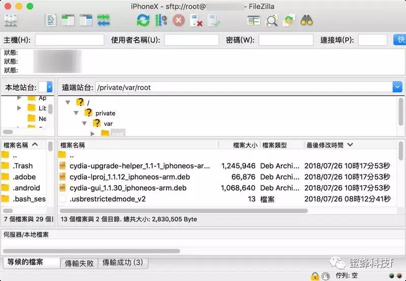
Task: Toggle synchronized browsing icon
Action: pyautogui.click(x=289, y=20)
